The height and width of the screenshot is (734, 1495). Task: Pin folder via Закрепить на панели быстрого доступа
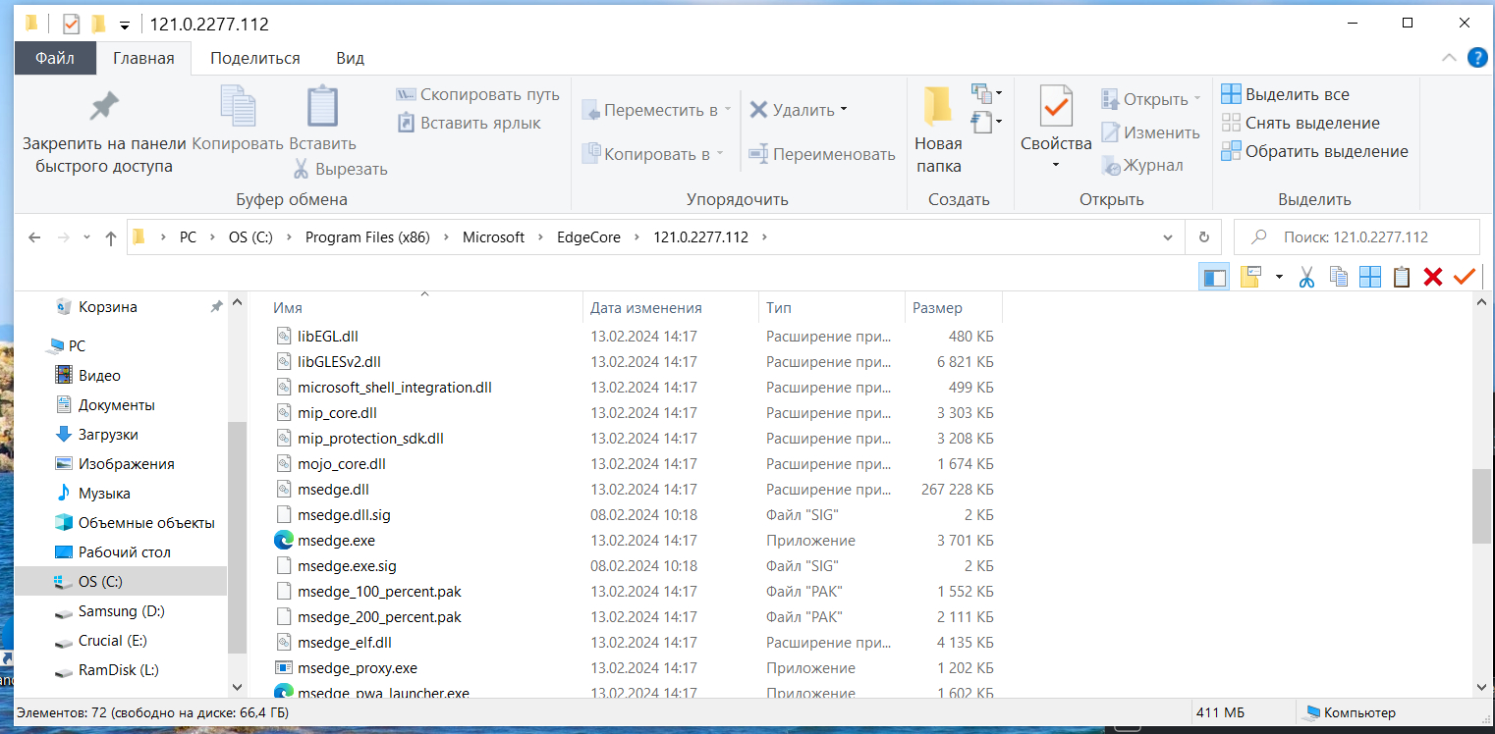coord(103,131)
